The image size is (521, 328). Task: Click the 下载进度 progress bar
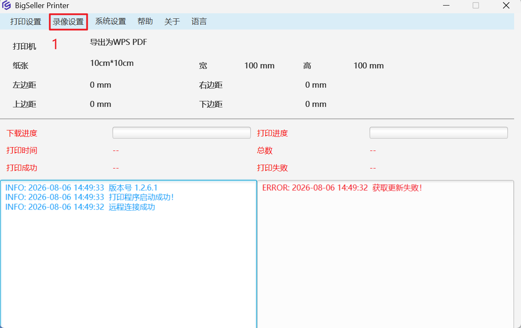click(x=182, y=133)
